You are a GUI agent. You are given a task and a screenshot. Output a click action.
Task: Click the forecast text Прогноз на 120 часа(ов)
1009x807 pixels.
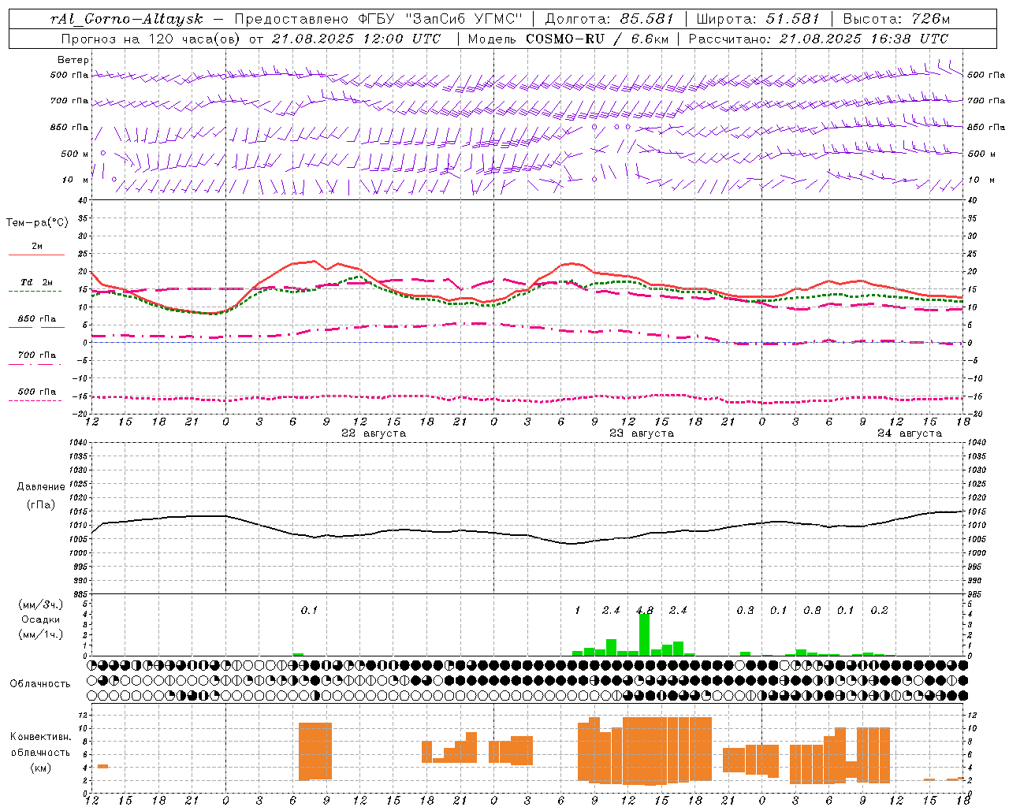(x=151, y=39)
